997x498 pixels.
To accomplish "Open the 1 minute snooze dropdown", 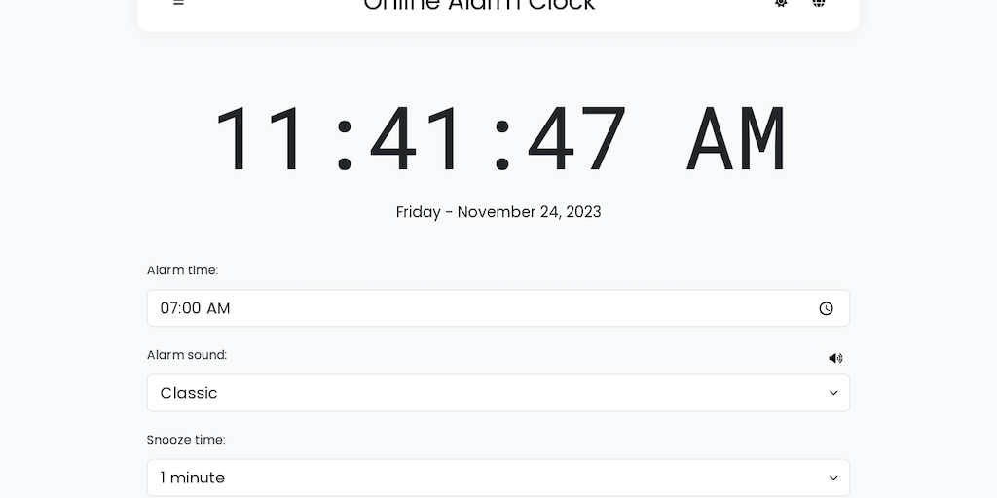I will click(487, 478).
